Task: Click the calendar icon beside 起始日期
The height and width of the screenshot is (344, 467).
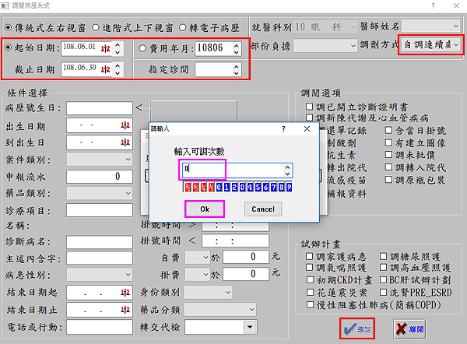Action: [106, 48]
